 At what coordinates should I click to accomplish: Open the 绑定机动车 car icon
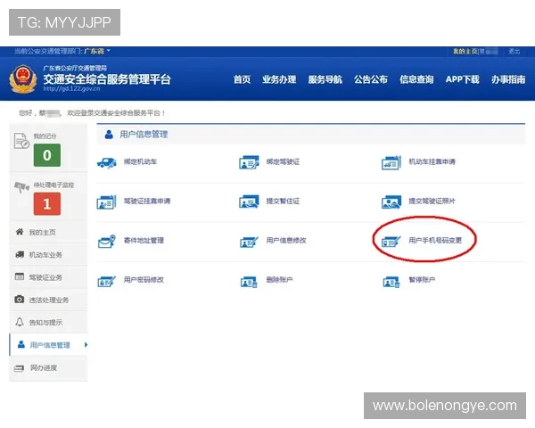pyautogui.click(x=107, y=162)
